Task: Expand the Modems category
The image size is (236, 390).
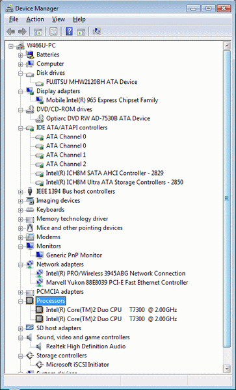Action: (x=20, y=238)
